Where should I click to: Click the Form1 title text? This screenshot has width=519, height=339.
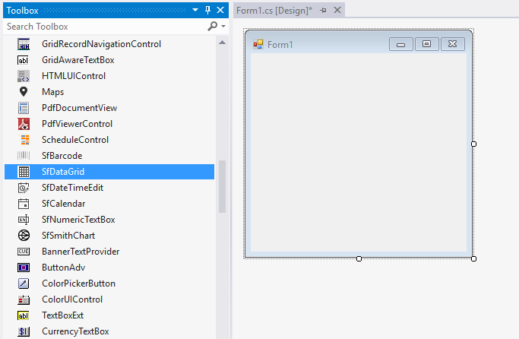click(x=280, y=45)
